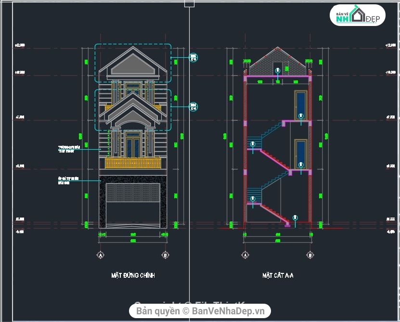Select the upper blue door in the section

(301, 104)
